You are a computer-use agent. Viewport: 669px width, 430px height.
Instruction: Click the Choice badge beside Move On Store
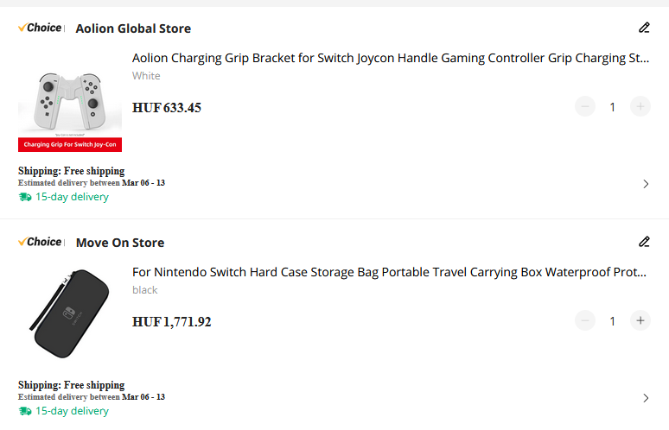pyautogui.click(x=40, y=242)
